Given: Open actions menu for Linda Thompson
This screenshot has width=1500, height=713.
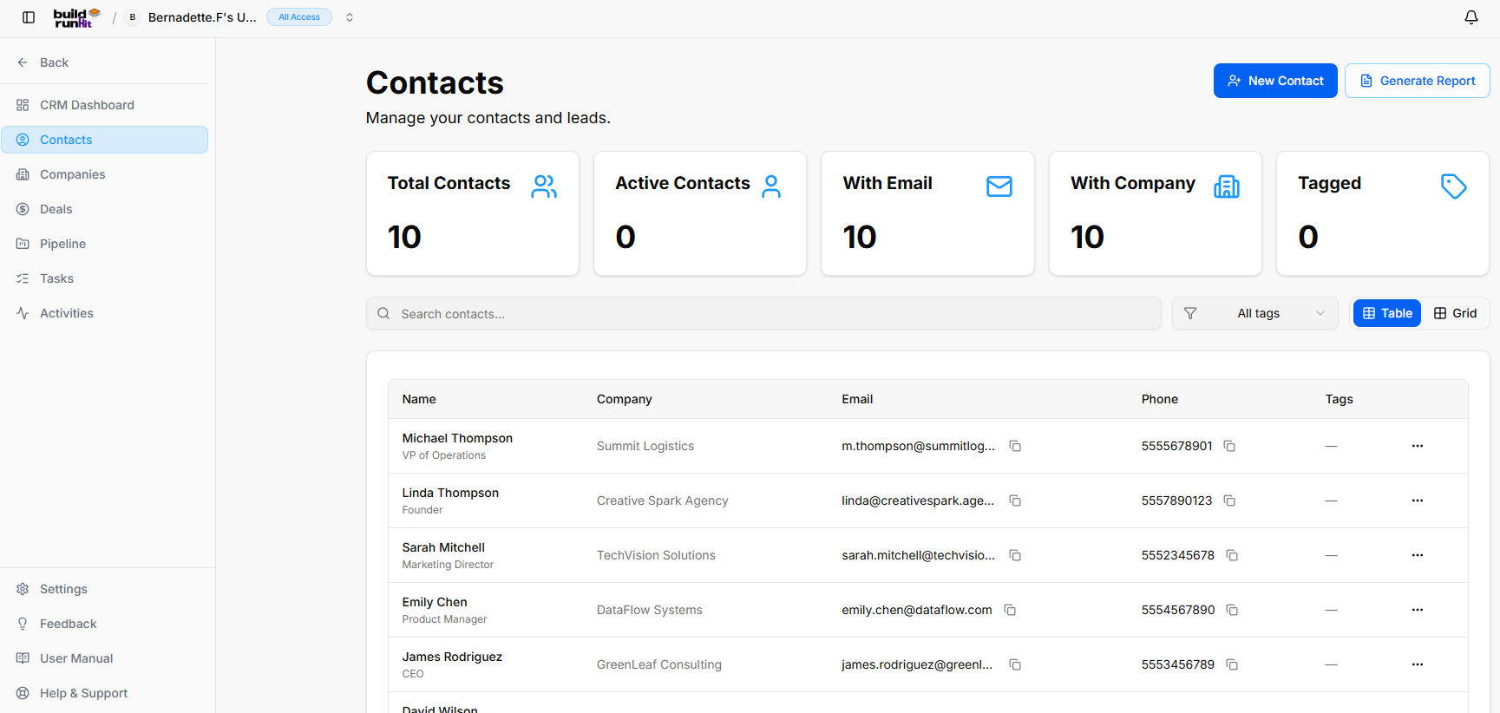Looking at the screenshot, I should click(1418, 500).
